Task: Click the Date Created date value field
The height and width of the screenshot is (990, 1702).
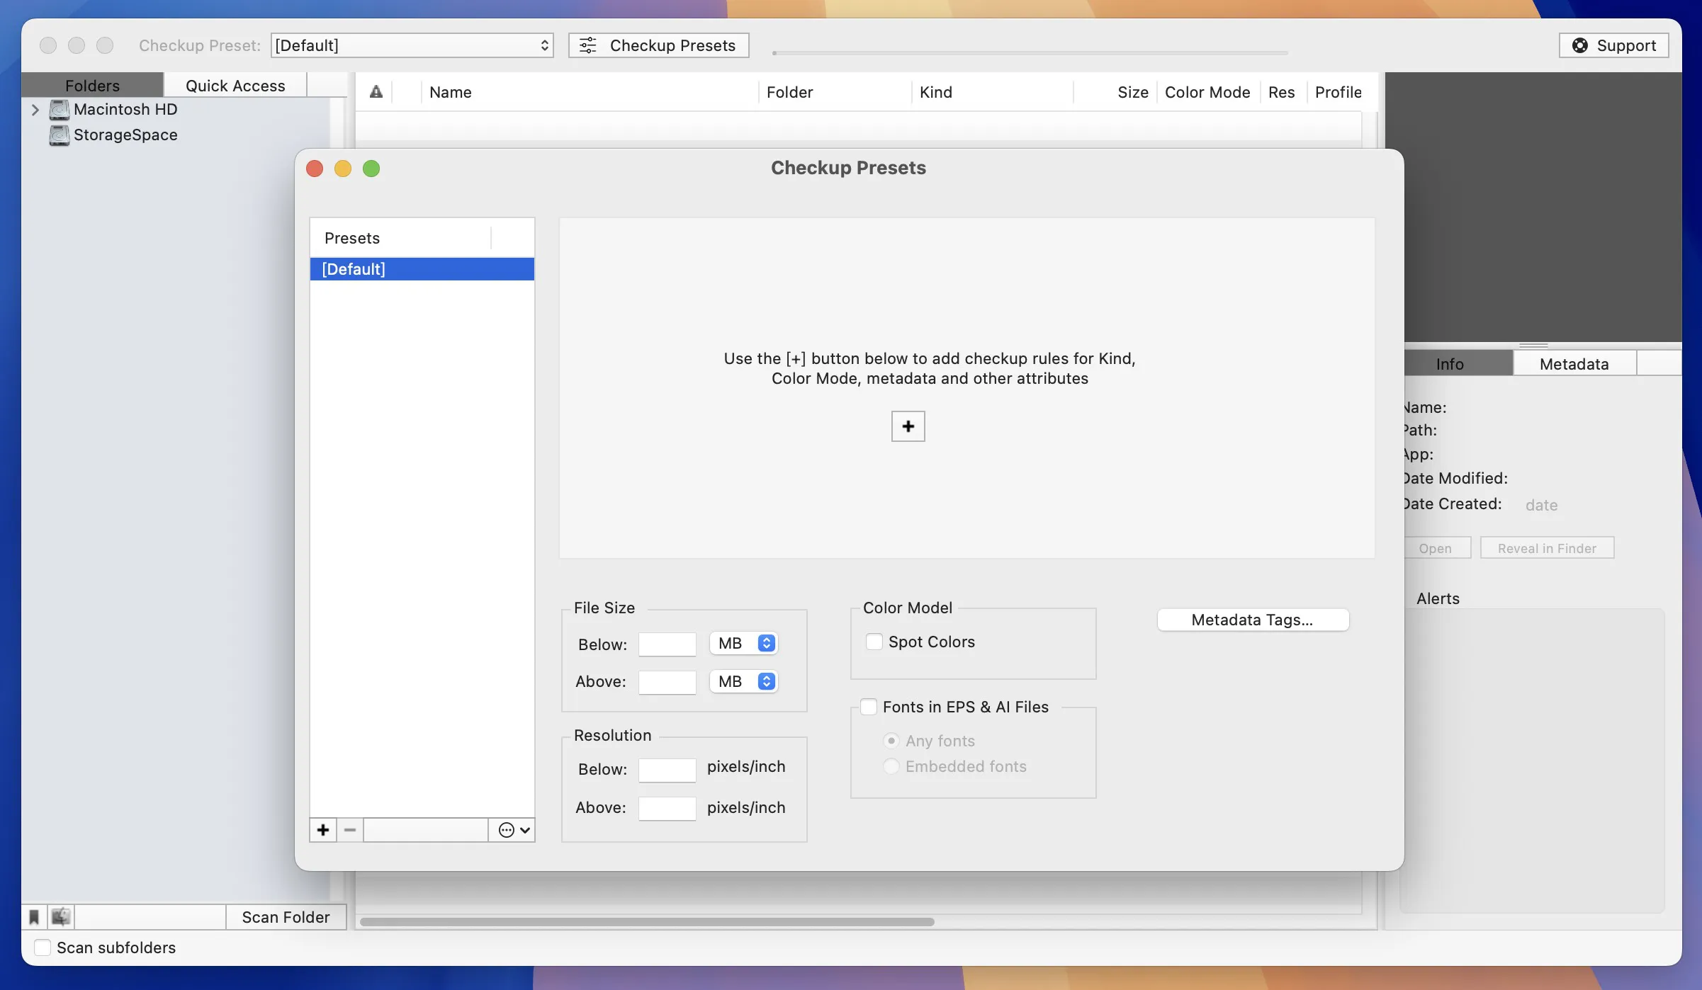Action: (1541, 505)
